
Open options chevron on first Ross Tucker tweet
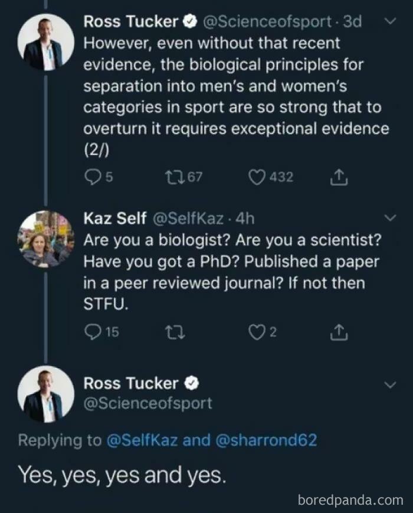tap(390, 22)
